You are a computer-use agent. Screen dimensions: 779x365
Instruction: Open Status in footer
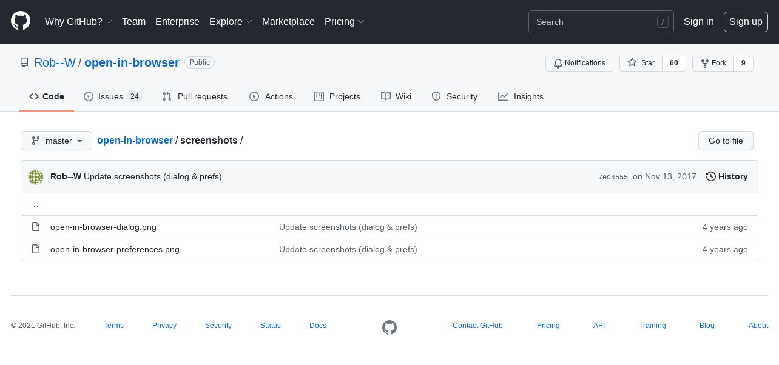click(271, 326)
